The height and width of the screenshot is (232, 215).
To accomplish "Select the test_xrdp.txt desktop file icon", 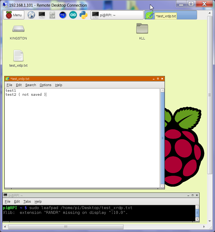I will pos(18,56).
